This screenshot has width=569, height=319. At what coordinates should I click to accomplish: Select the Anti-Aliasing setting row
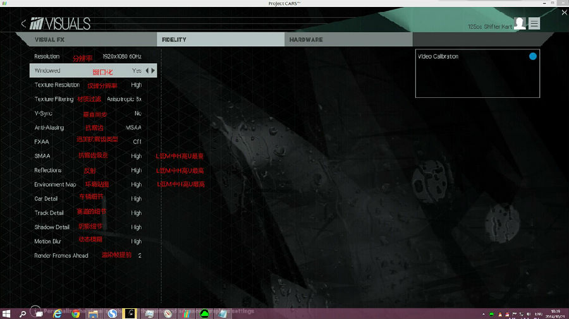coord(94,127)
